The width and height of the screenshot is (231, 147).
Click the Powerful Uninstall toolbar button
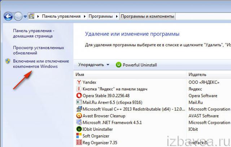tap(136, 65)
